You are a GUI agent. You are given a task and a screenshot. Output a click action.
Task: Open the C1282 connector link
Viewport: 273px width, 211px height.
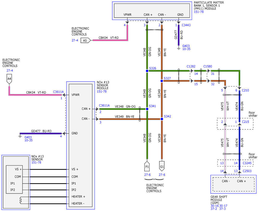click(x=191, y=66)
